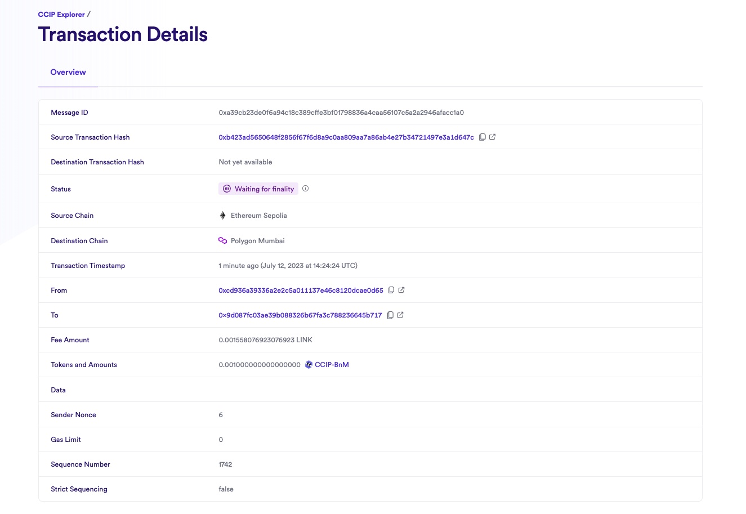Copy the Source Transaction Hash
This screenshot has height=514, width=746.
(483, 137)
